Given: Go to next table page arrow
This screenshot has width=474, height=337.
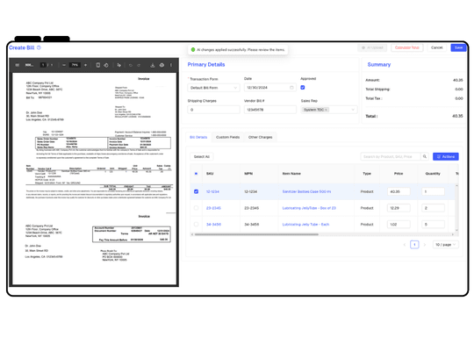Looking at the screenshot, I should 425,245.
